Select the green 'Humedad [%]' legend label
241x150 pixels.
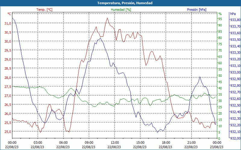(121, 10)
